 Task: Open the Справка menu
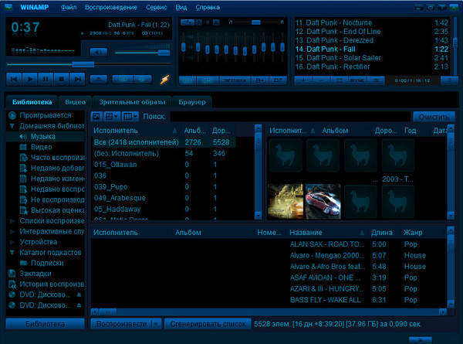coord(208,8)
